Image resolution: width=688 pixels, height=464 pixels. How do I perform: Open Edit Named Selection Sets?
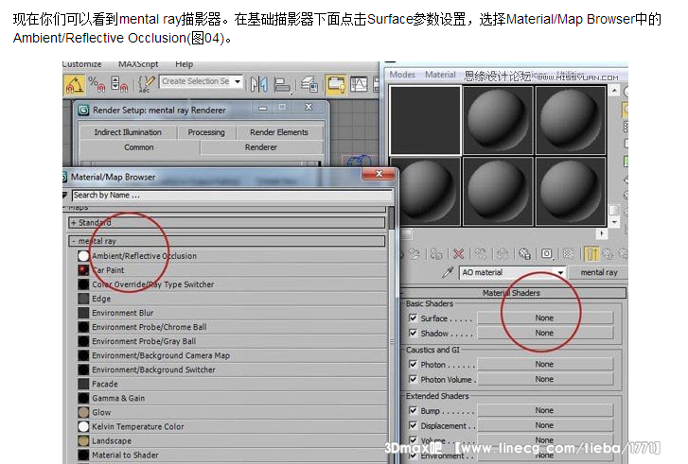[146, 84]
